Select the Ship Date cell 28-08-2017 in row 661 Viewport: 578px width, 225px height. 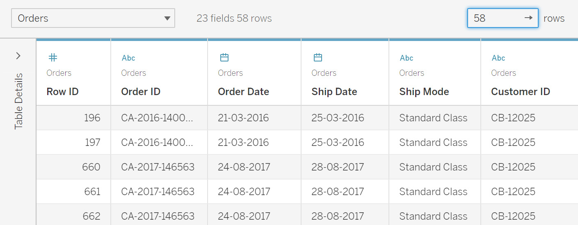click(345, 192)
